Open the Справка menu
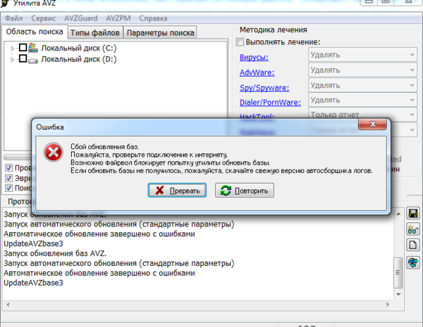This screenshot has width=423, height=327. 153,18
